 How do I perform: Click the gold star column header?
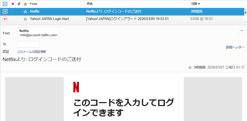[x=25, y=4]
